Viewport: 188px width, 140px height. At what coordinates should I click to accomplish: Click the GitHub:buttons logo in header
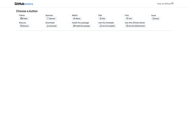pyautogui.click(x=24, y=4)
